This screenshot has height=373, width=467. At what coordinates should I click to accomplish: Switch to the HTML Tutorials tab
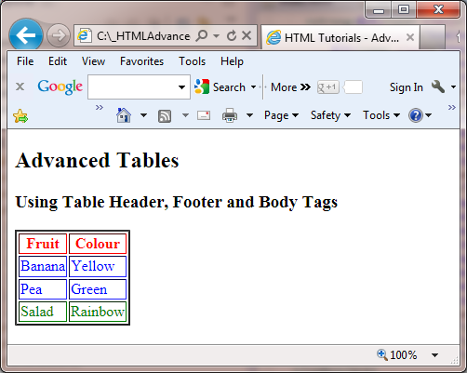point(340,37)
